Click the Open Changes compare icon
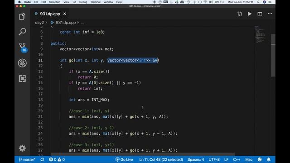 pyautogui.click(x=240, y=14)
